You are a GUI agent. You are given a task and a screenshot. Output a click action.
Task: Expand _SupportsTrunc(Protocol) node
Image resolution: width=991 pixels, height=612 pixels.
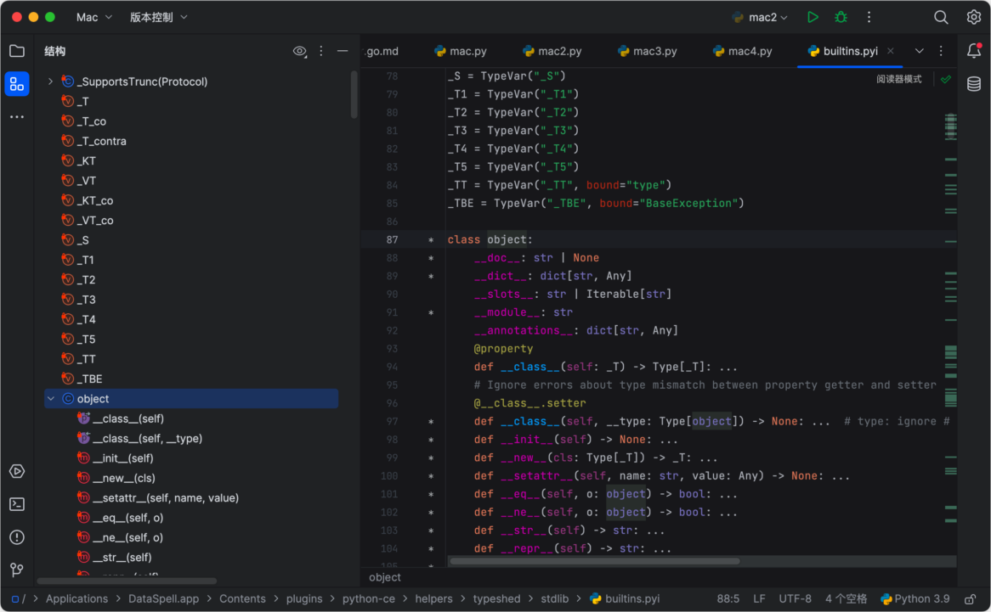coord(50,81)
